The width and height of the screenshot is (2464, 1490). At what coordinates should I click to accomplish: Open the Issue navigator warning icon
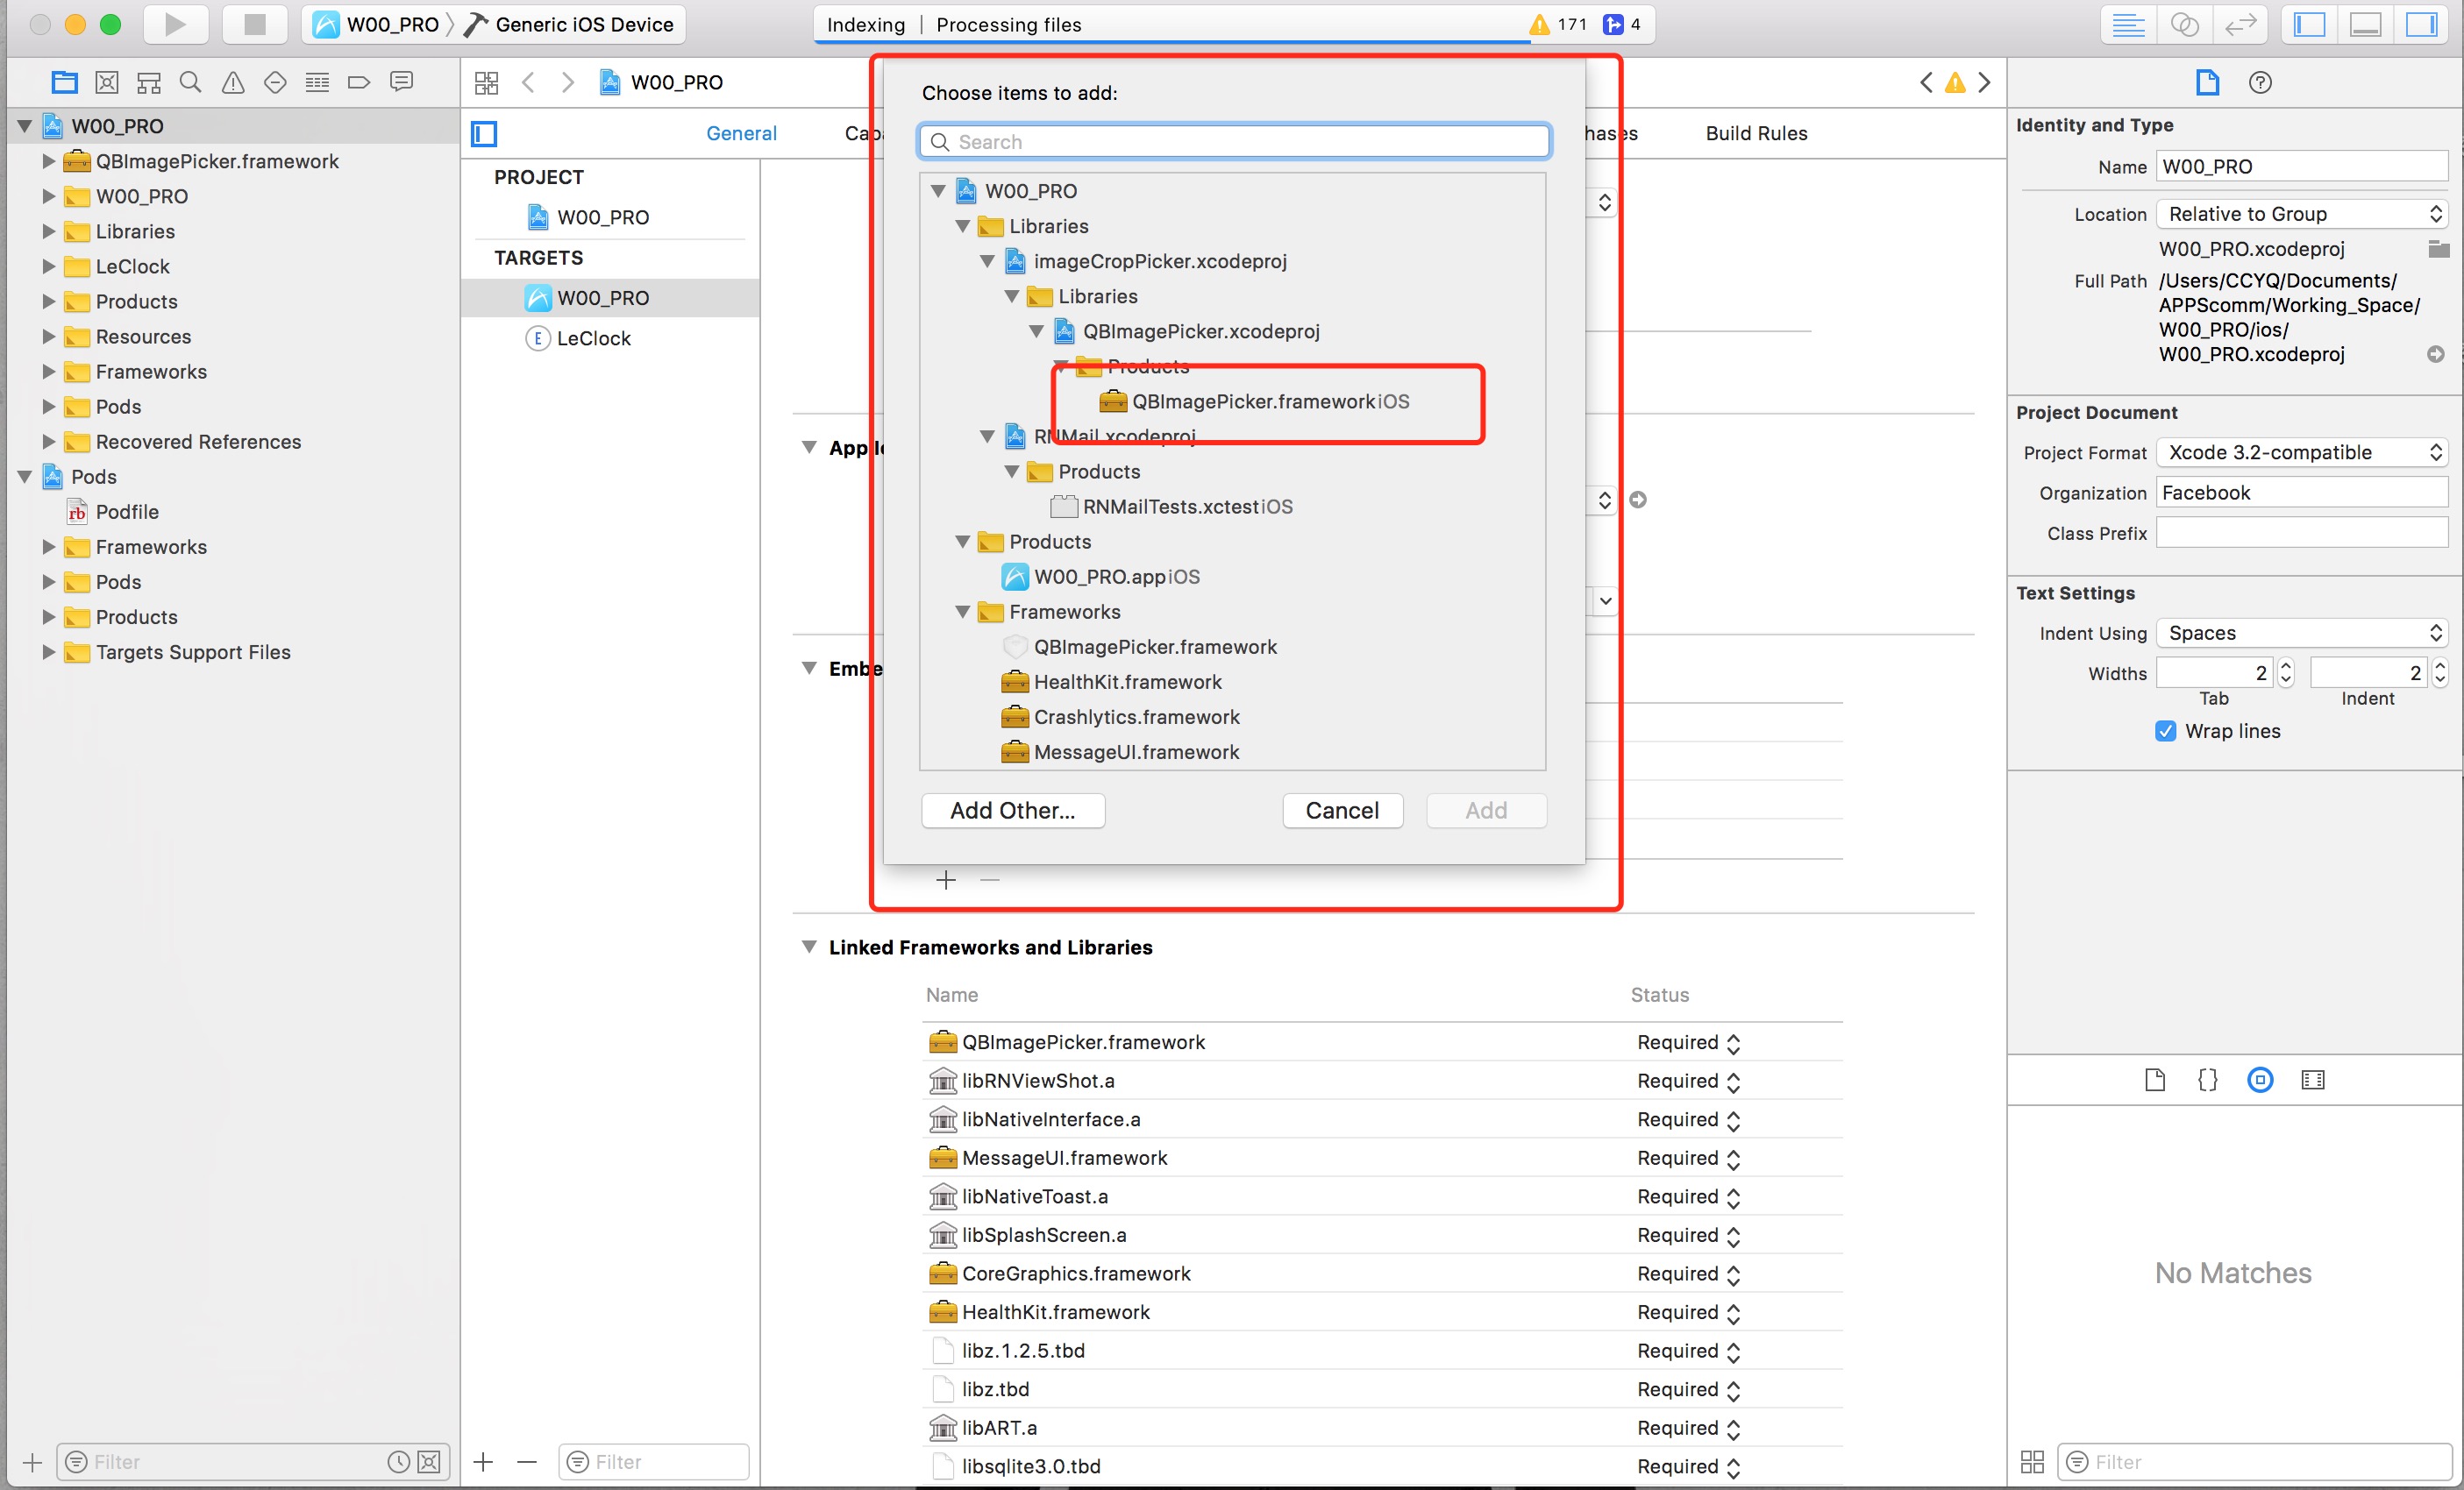233,82
